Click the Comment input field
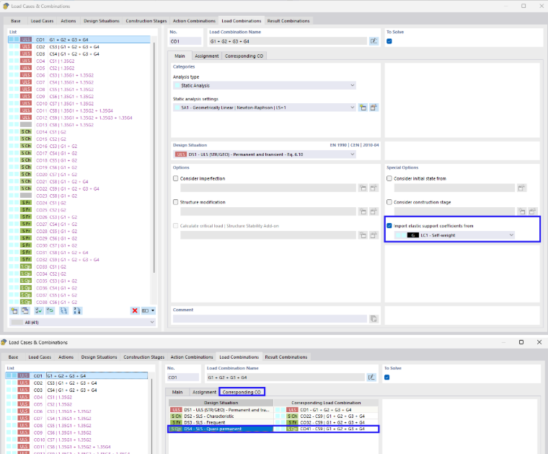Screen dimensions: 548x454 (270, 319)
